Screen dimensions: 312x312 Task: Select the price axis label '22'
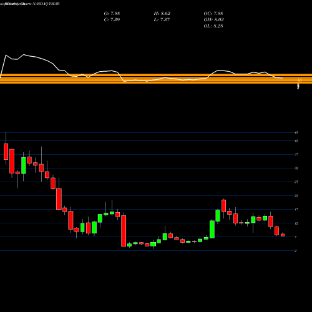point(296,196)
